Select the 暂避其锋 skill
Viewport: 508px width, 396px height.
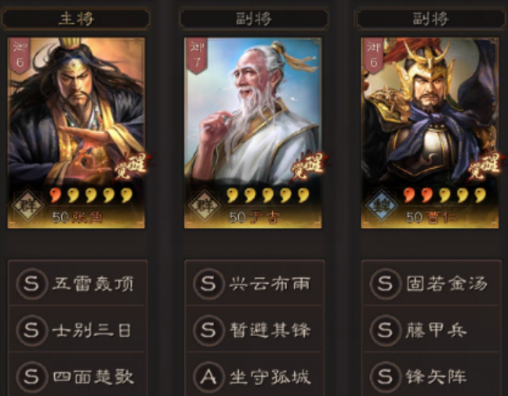pyautogui.click(x=254, y=329)
